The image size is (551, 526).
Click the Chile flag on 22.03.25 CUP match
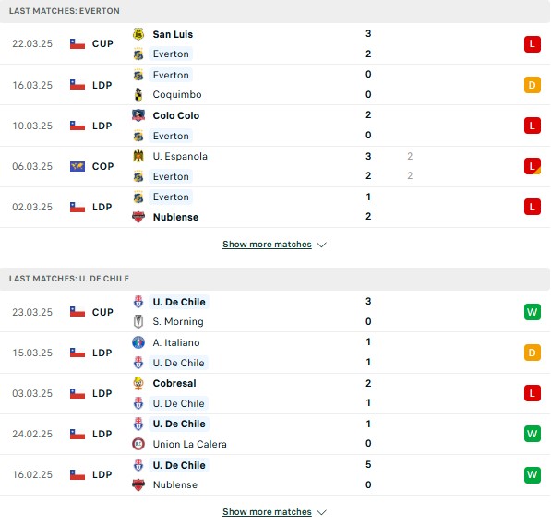point(78,44)
